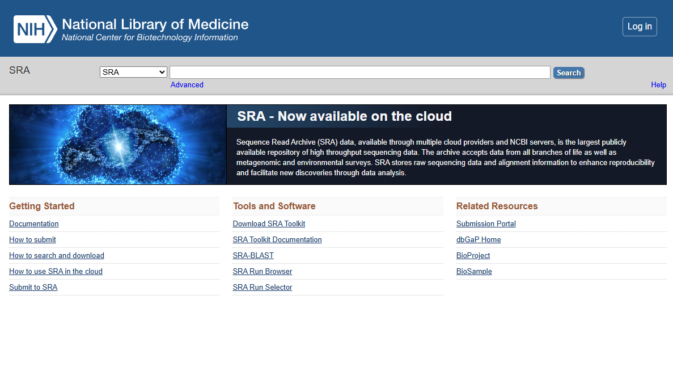This screenshot has width=673, height=380.
Task: Click 'SRA - Now available on the cloud' title
Action: coord(344,116)
